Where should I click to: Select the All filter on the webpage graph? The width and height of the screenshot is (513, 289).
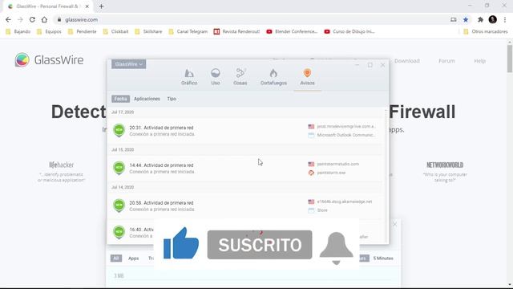(115, 258)
